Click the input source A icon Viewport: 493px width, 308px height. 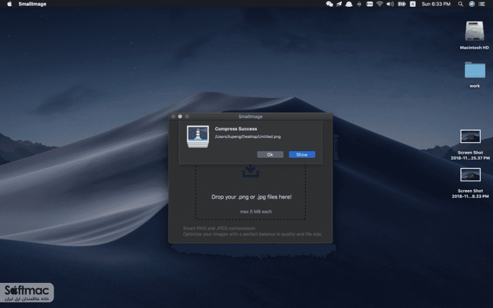tap(413, 4)
